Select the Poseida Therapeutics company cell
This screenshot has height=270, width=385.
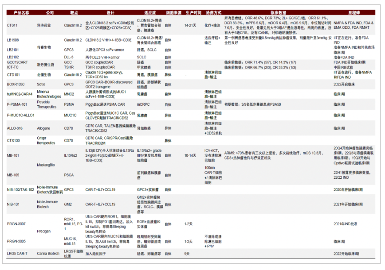pos(47,104)
